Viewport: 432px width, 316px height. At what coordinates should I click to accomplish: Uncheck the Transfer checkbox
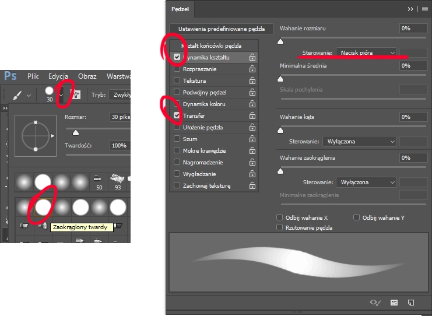tap(177, 115)
